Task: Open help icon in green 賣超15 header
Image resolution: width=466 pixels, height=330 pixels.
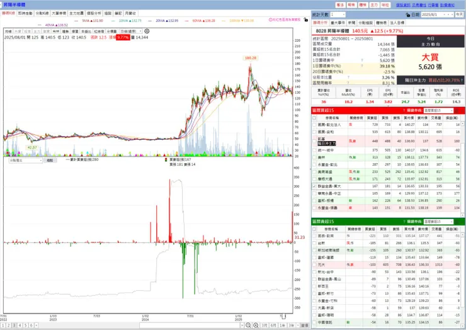Action: 404,222
